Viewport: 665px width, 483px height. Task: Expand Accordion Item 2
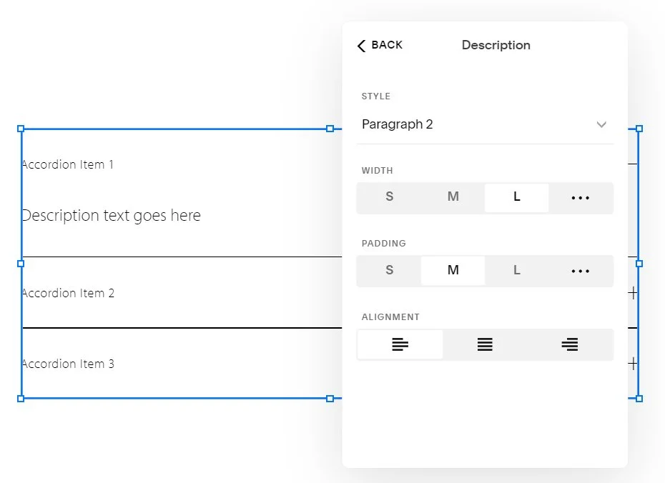68,293
